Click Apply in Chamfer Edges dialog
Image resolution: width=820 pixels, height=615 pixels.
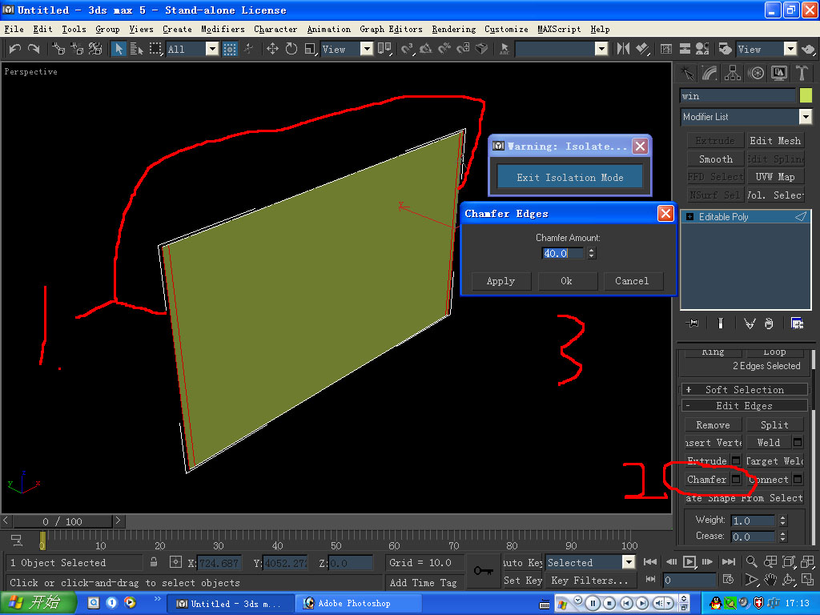point(501,281)
